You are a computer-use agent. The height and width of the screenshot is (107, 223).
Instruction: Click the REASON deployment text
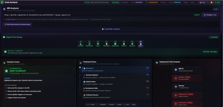(x=23, y=80)
